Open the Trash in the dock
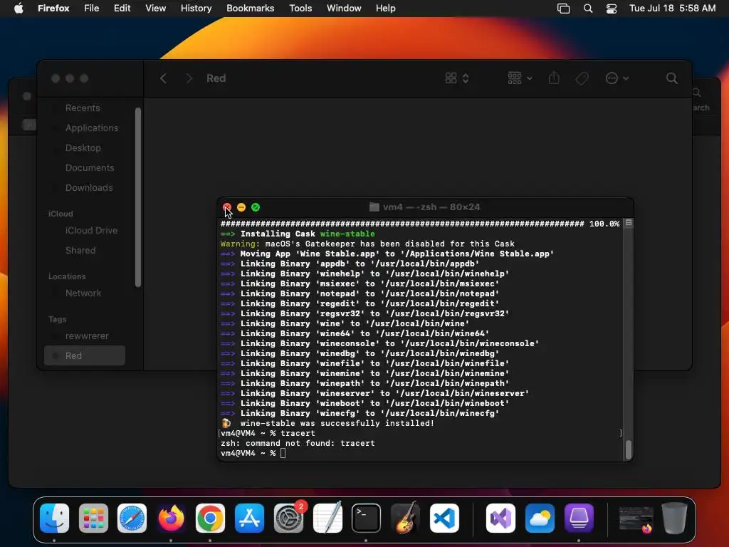729x547 pixels. tap(674, 518)
